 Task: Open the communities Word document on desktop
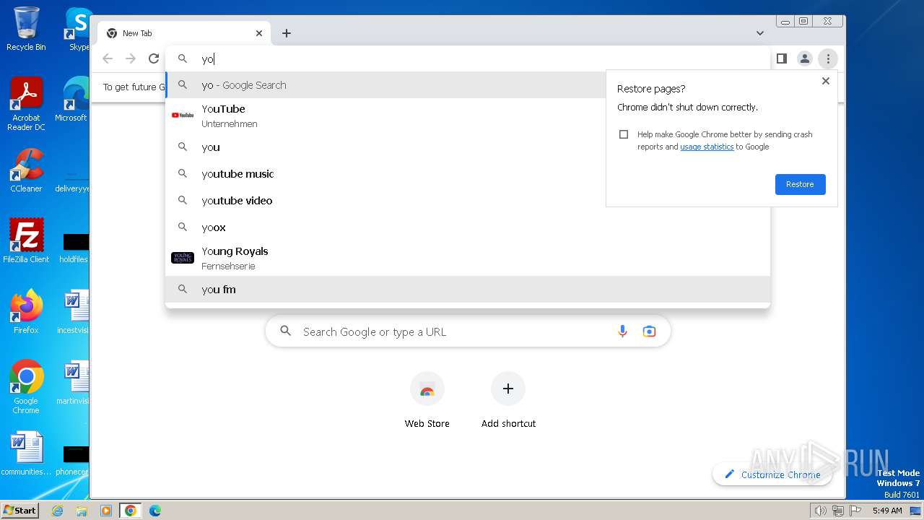pos(26,454)
